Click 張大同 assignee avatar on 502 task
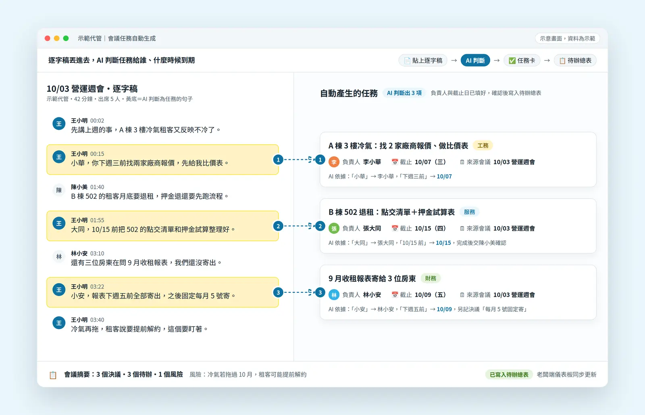The height and width of the screenshot is (415, 645). pos(334,229)
